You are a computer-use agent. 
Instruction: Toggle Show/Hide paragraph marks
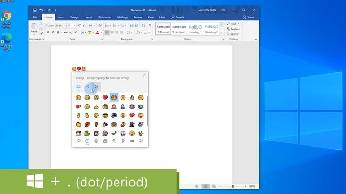coord(150,26)
